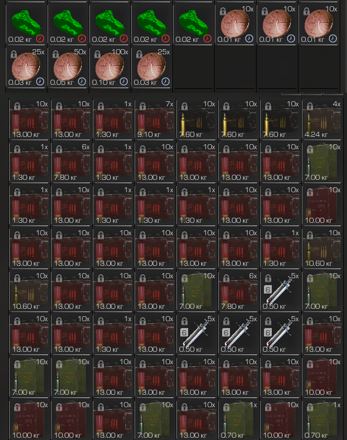Select the middle black 7.60 кг ammo box
Screen dimensions: 347x440
point(238,119)
